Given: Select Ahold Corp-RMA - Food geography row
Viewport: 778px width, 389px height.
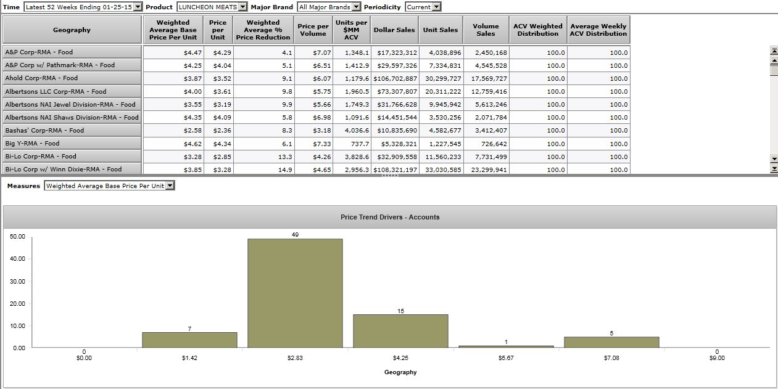Looking at the screenshot, I should click(x=72, y=78).
